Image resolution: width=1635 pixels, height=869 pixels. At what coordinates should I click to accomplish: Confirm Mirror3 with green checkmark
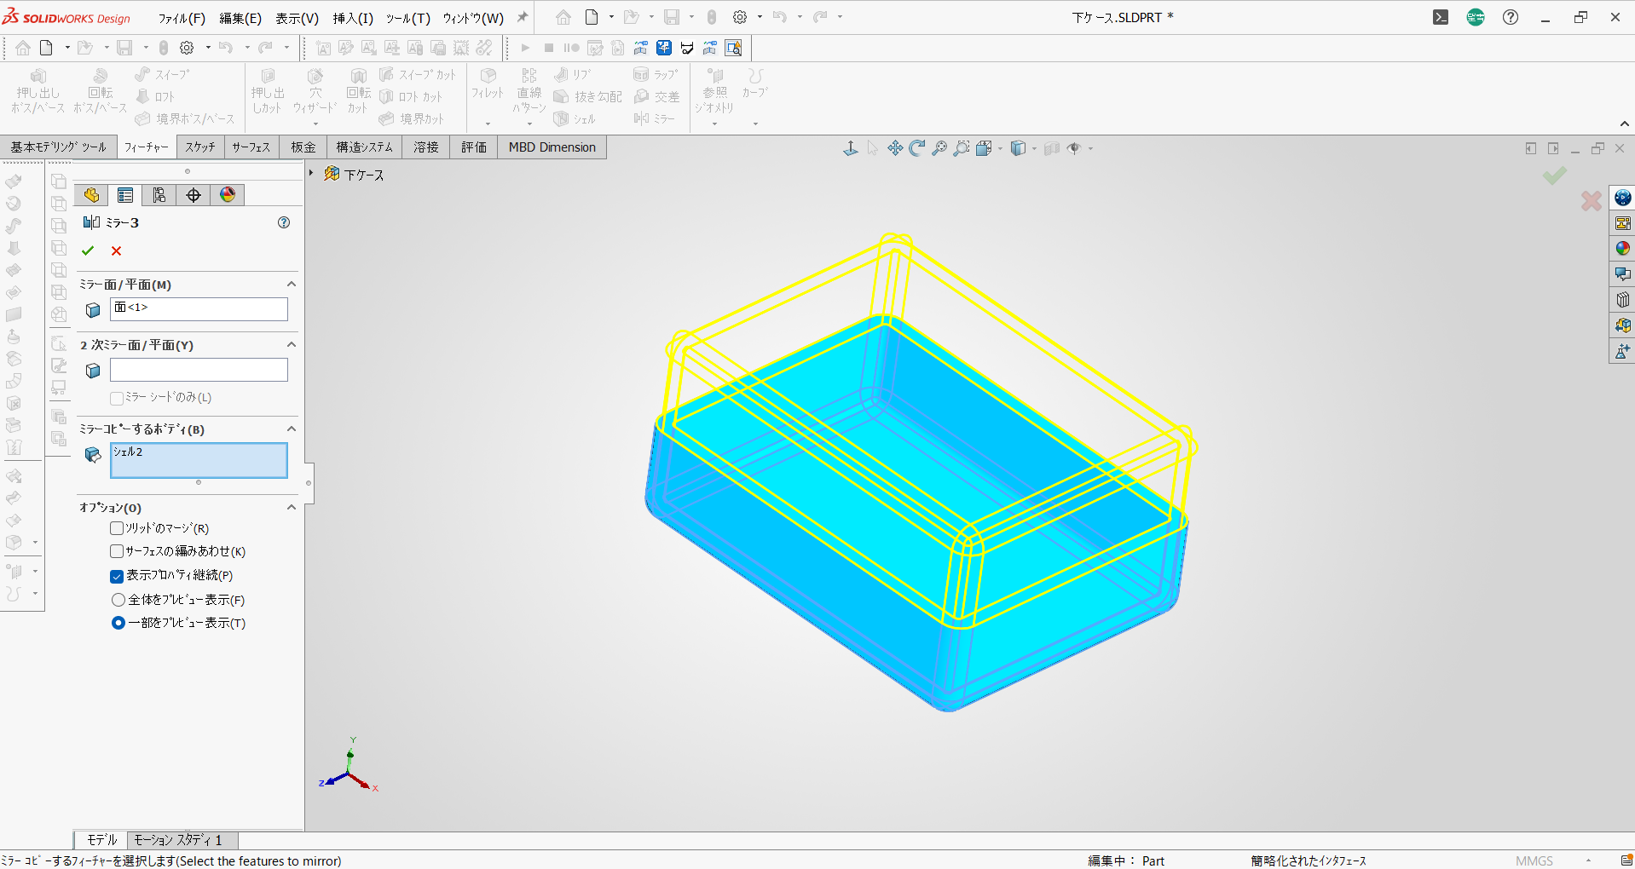click(x=88, y=250)
